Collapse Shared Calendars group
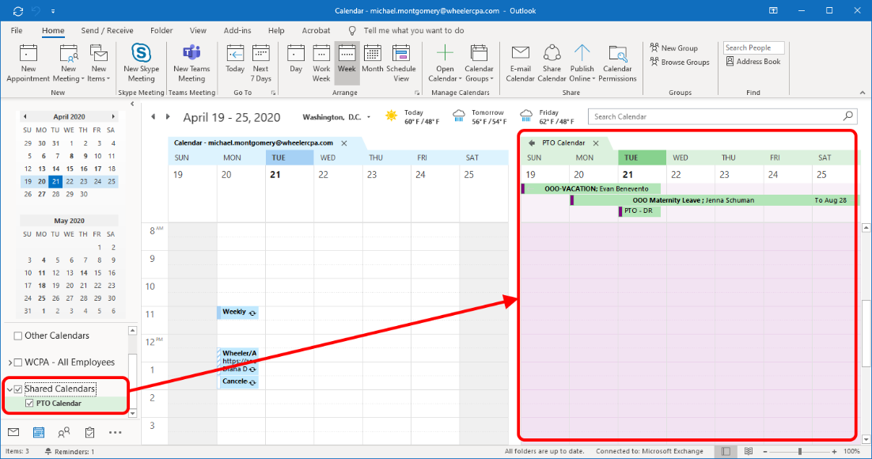Image resolution: width=872 pixels, height=459 pixels. pos(9,389)
